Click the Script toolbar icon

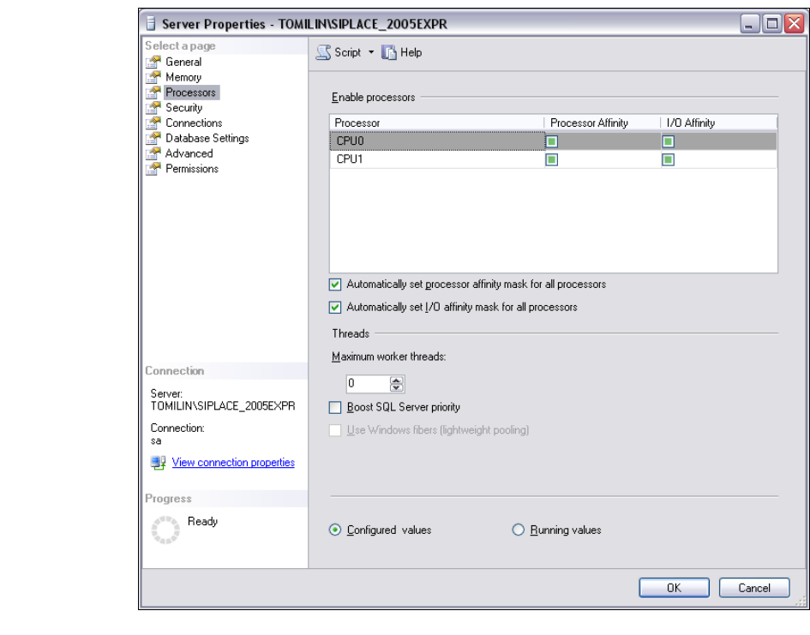point(323,52)
